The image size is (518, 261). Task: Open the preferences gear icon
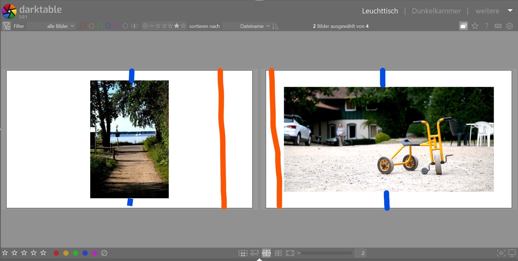(x=510, y=26)
